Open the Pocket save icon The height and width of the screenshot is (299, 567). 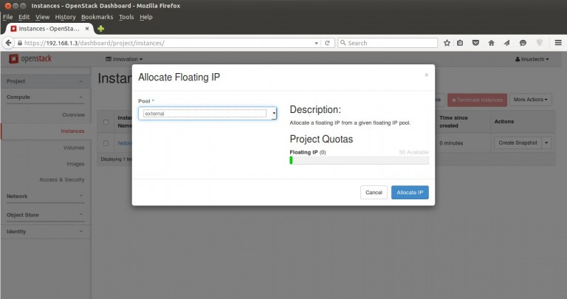point(475,43)
